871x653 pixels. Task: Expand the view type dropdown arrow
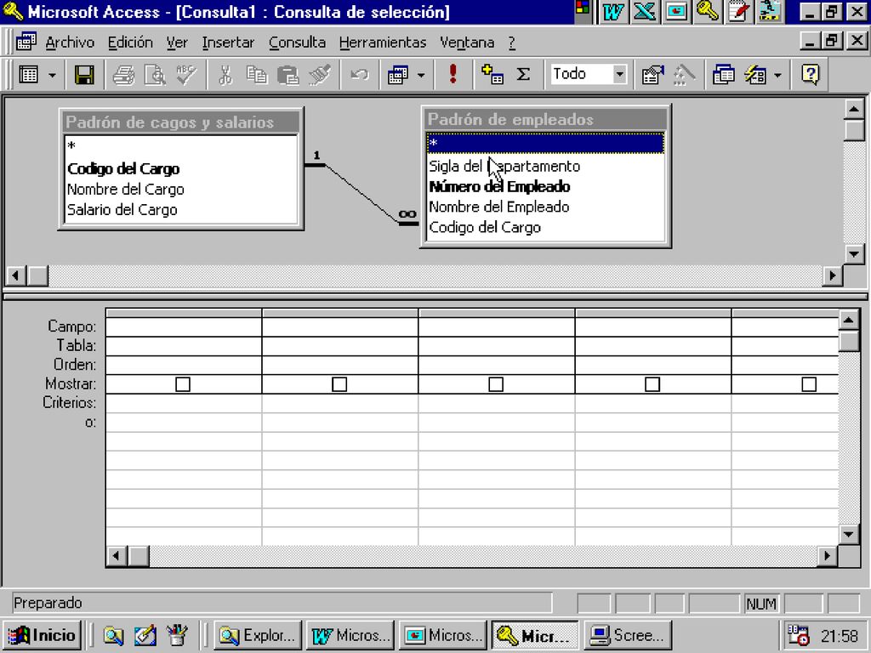[x=52, y=75]
